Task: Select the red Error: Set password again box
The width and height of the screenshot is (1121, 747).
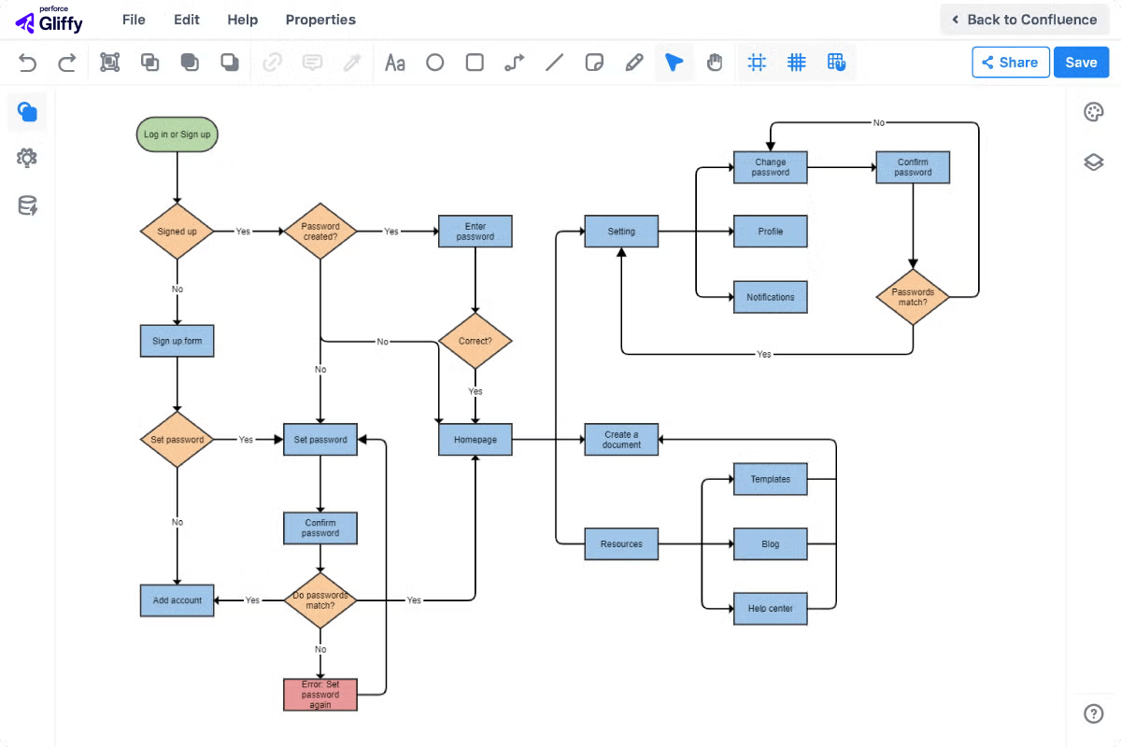Action: (320, 694)
